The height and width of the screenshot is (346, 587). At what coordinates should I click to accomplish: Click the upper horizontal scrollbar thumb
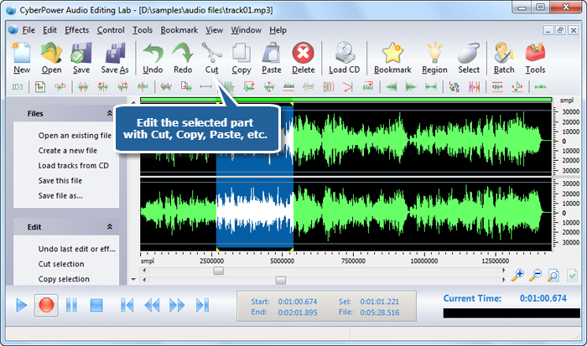click(219, 271)
